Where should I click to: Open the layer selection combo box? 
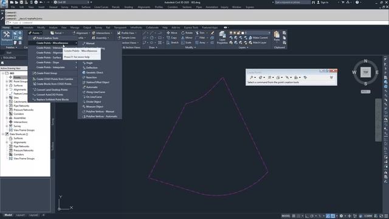click(x=250, y=33)
